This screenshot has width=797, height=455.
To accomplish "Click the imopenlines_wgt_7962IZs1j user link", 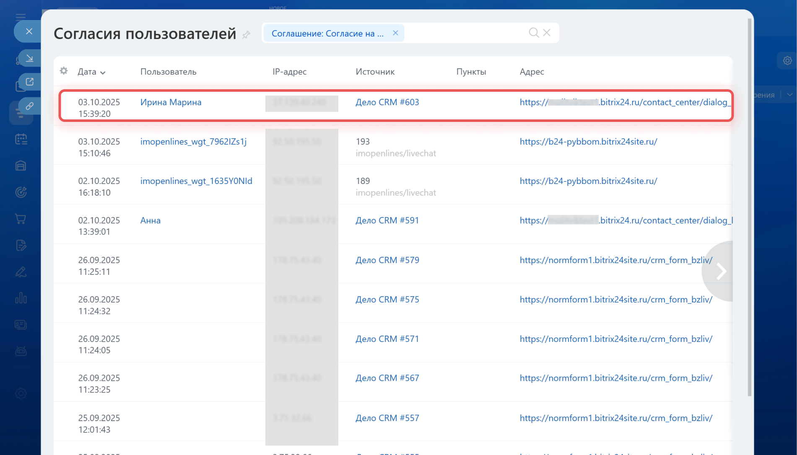I will (x=193, y=142).
